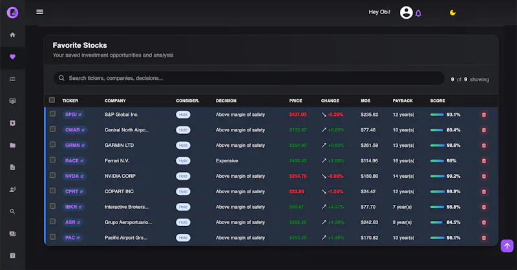Go to the Home sidebar icon
The height and width of the screenshot is (270, 517).
pyautogui.click(x=12, y=35)
